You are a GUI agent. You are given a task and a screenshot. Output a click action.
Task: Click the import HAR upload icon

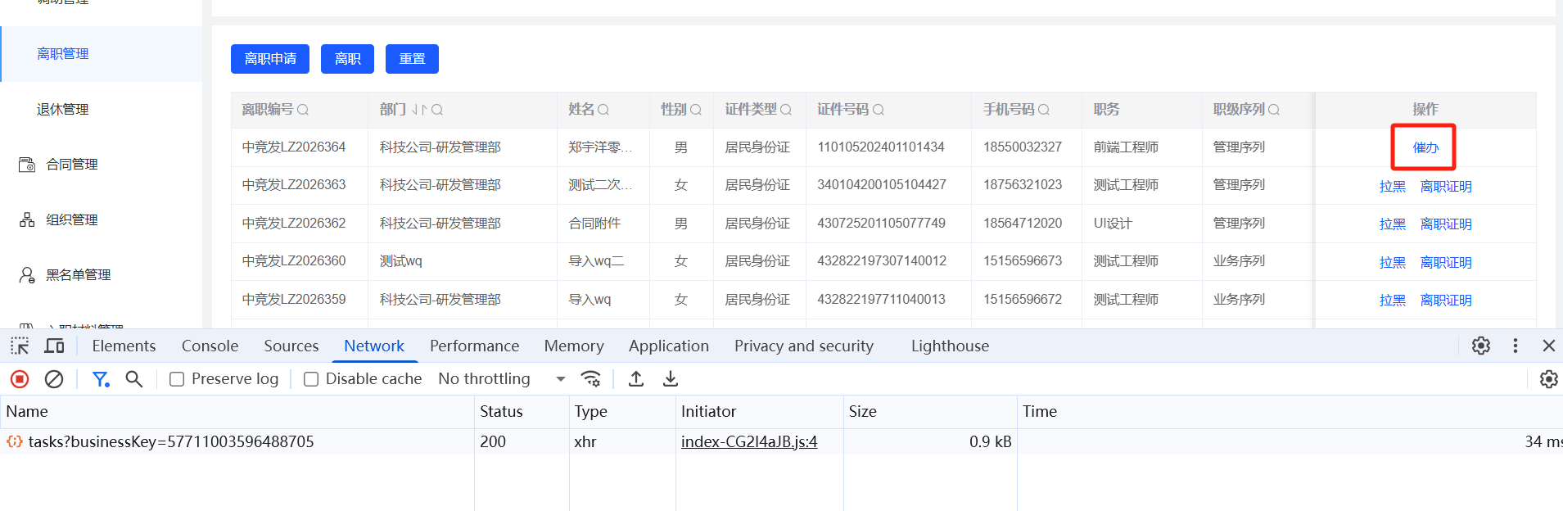[x=636, y=379]
